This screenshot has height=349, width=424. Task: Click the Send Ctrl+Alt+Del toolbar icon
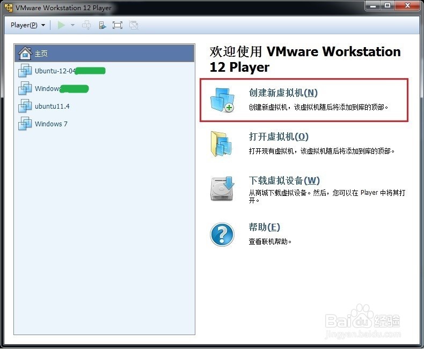click(x=86, y=25)
